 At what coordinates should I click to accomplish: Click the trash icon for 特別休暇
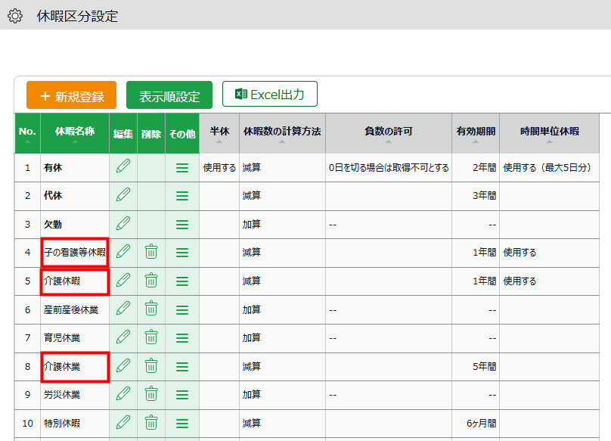151,423
